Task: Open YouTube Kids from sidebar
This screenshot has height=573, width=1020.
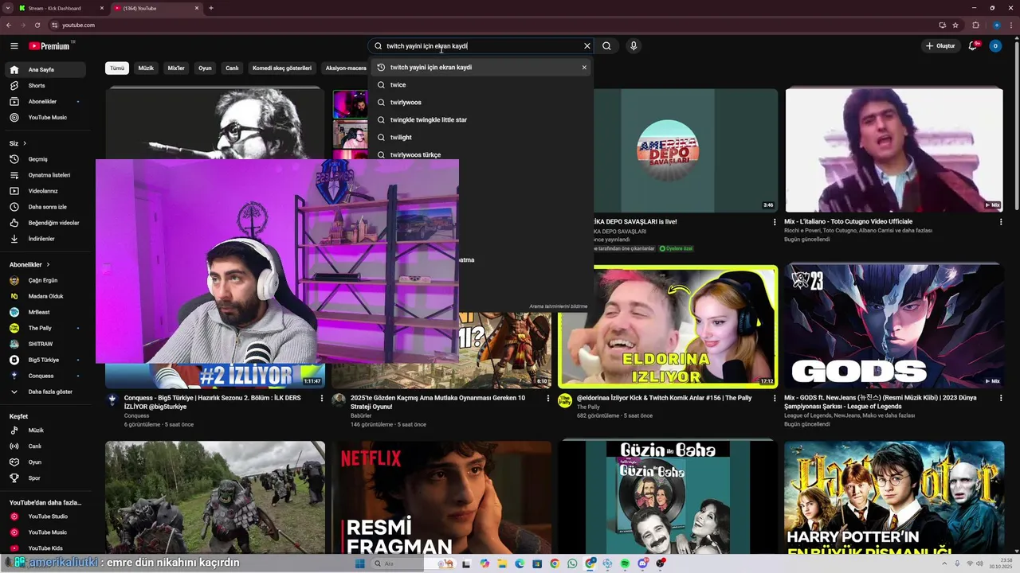Action: (45, 548)
